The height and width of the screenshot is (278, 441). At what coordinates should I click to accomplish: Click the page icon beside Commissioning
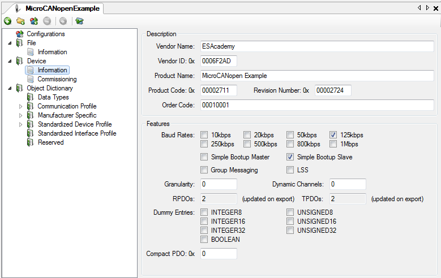tap(31, 79)
